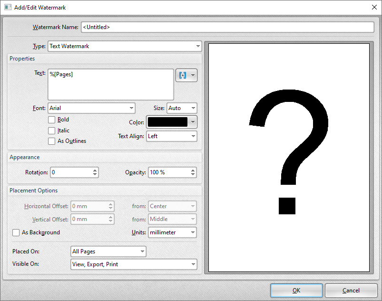Image resolution: width=382 pixels, height=301 pixels.
Task: Enable the Bold checkbox
Action: tap(51, 120)
